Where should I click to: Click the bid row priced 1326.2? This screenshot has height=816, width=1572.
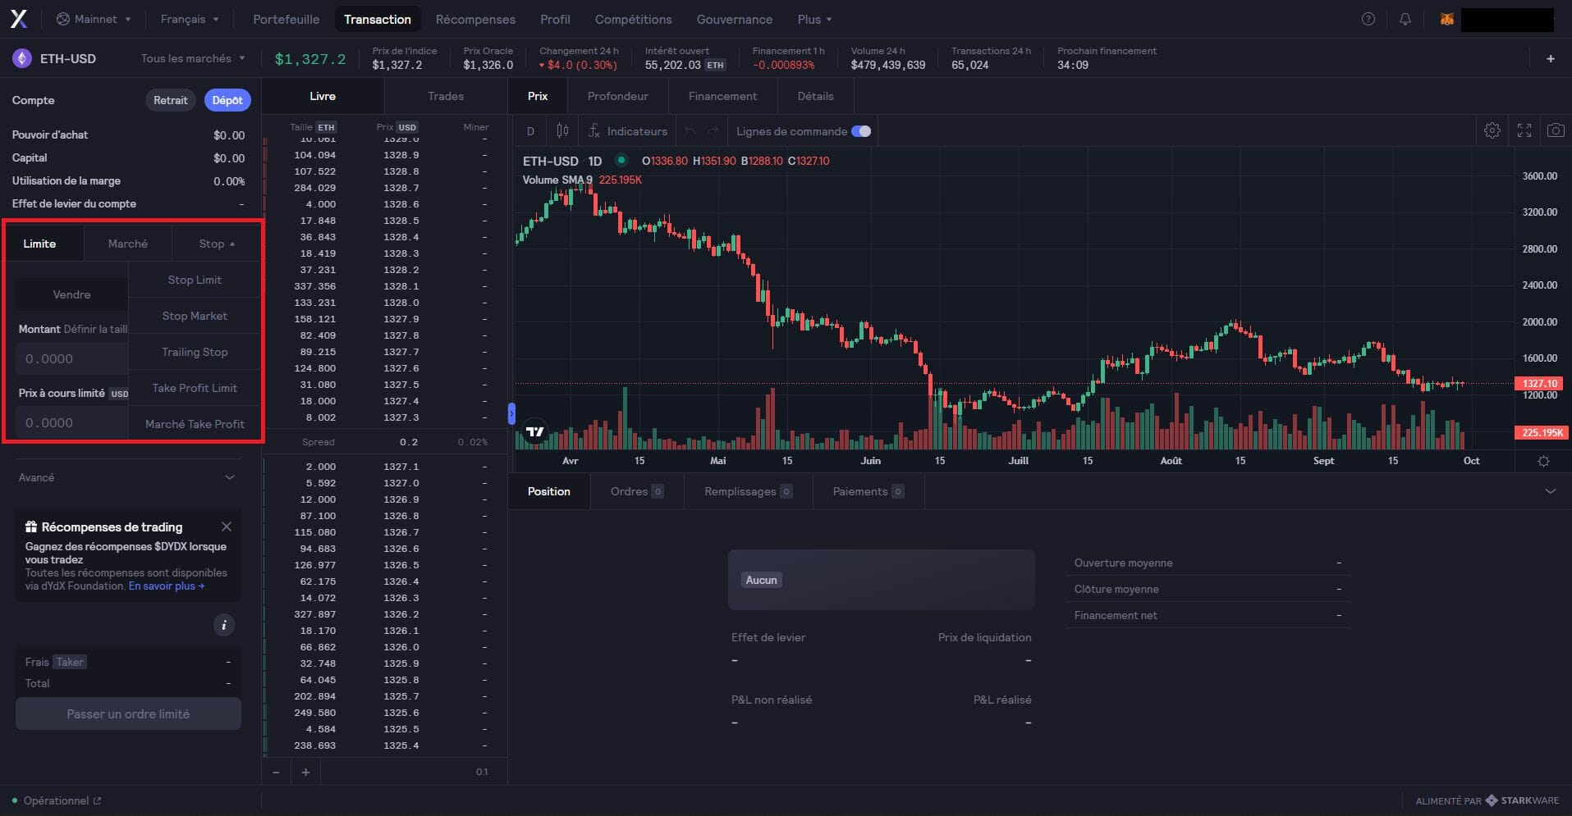pyautogui.click(x=386, y=614)
